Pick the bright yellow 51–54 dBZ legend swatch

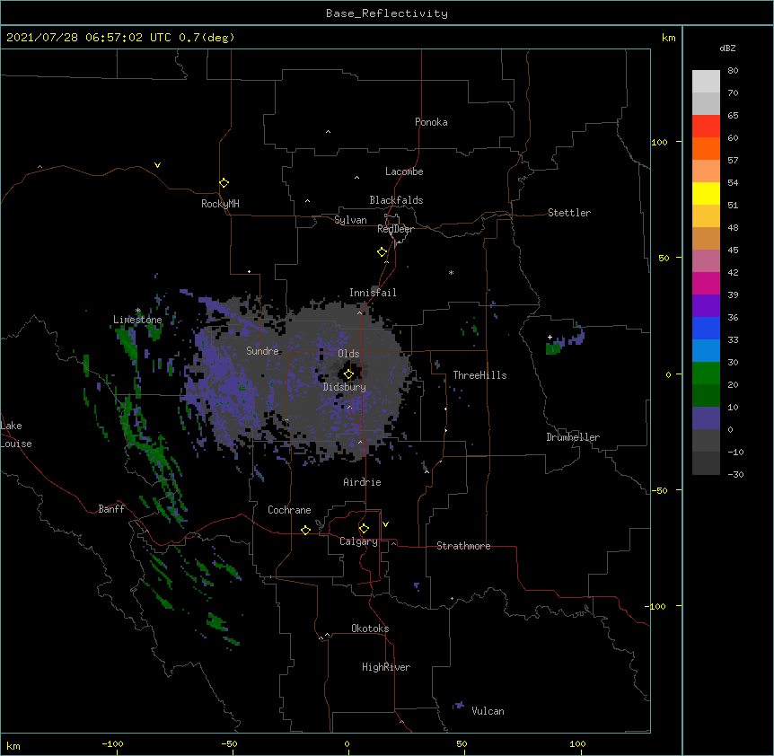pyautogui.click(x=706, y=193)
